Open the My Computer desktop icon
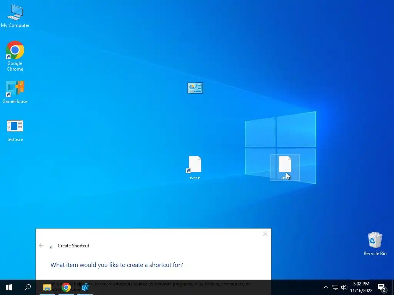 click(15, 16)
